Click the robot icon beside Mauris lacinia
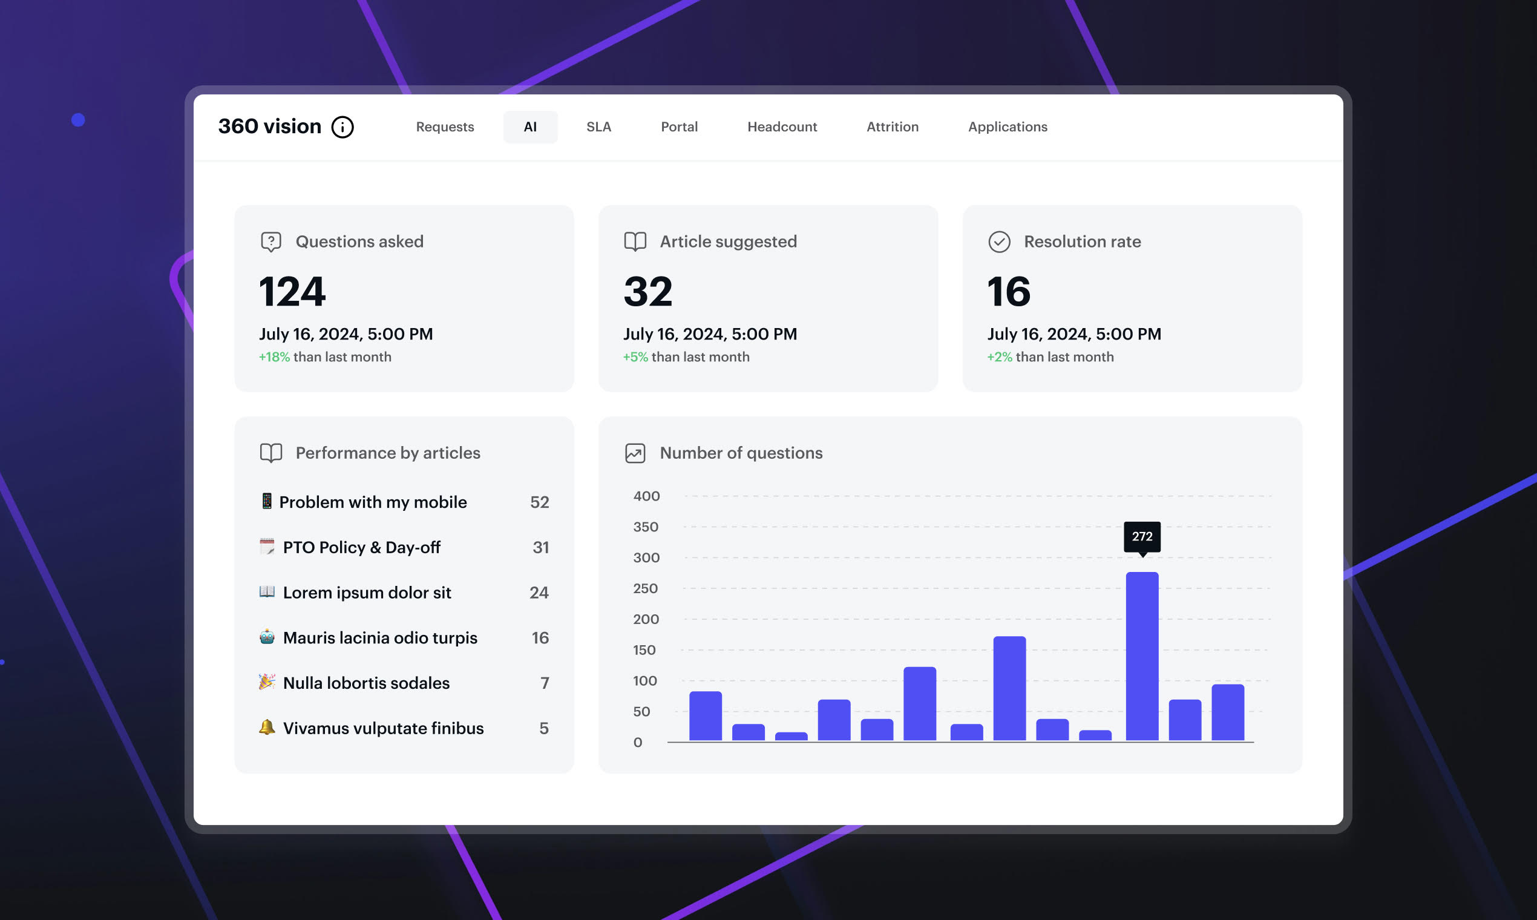The height and width of the screenshot is (920, 1537). click(x=267, y=637)
